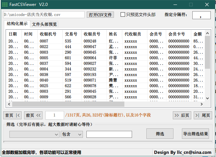
Task: Click the horizontal scroll right arrow
Action: click(201, 104)
